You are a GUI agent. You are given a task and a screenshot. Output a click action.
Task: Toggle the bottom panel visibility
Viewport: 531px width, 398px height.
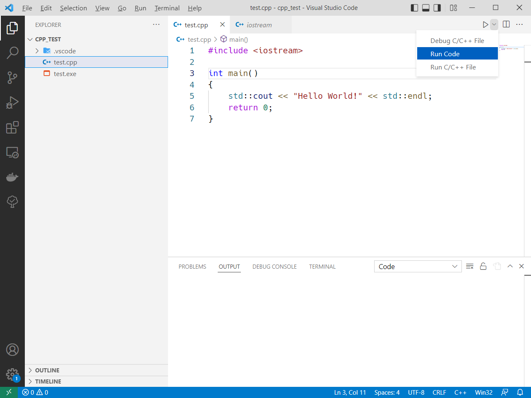(426, 8)
